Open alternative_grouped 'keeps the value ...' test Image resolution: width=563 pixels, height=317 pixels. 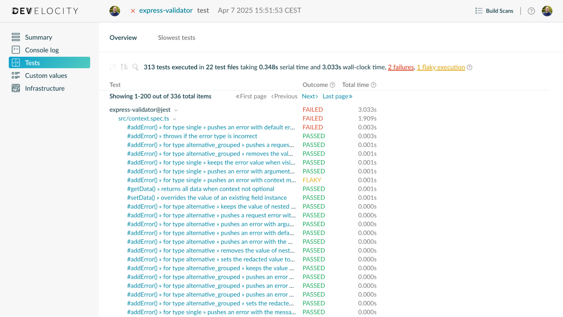[x=210, y=268]
